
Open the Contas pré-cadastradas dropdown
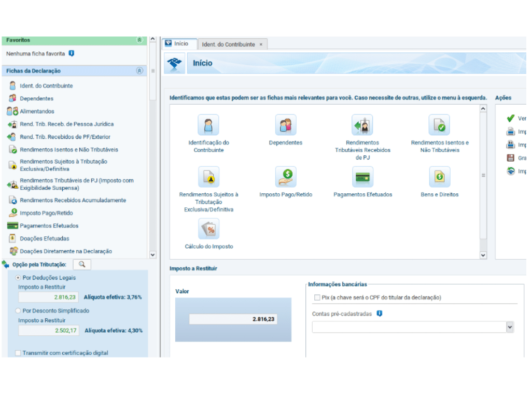(x=509, y=327)
